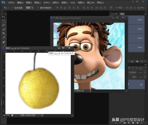Click Distribute Vertical Centers icon
Screen dimensions: 148x125
click(88, 8)
